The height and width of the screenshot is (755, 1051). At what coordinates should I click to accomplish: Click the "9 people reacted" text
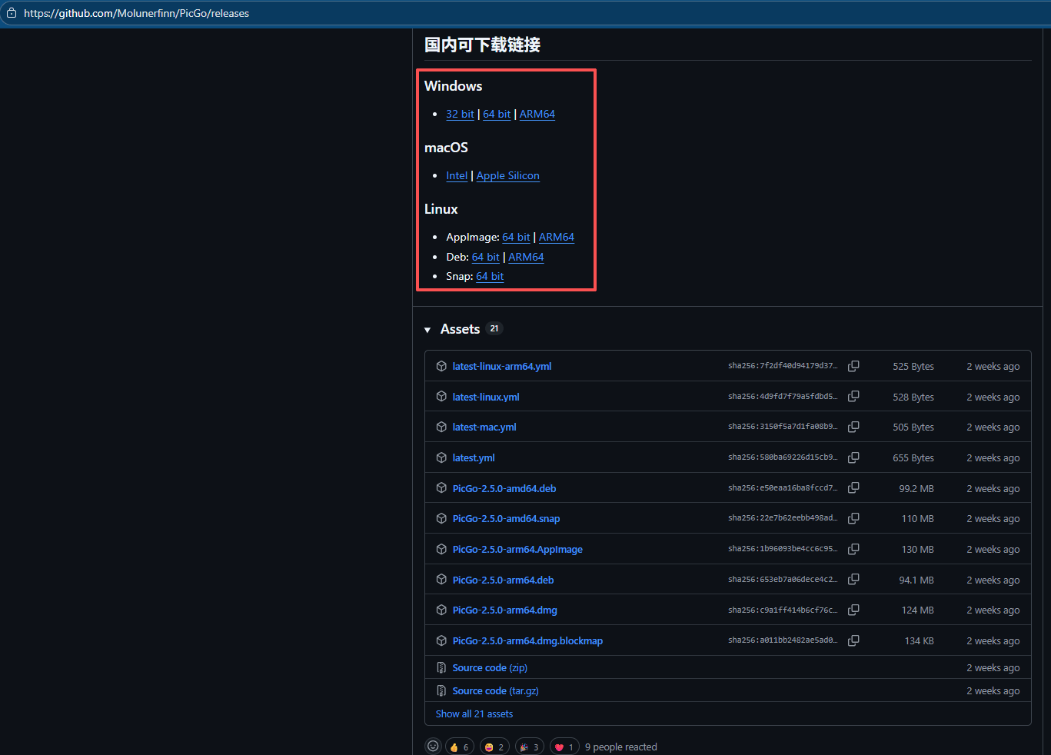621,747
